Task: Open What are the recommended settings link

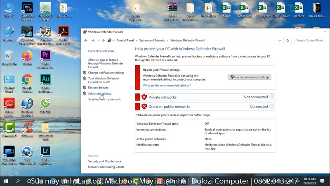Action: click(x=167, y=86)
